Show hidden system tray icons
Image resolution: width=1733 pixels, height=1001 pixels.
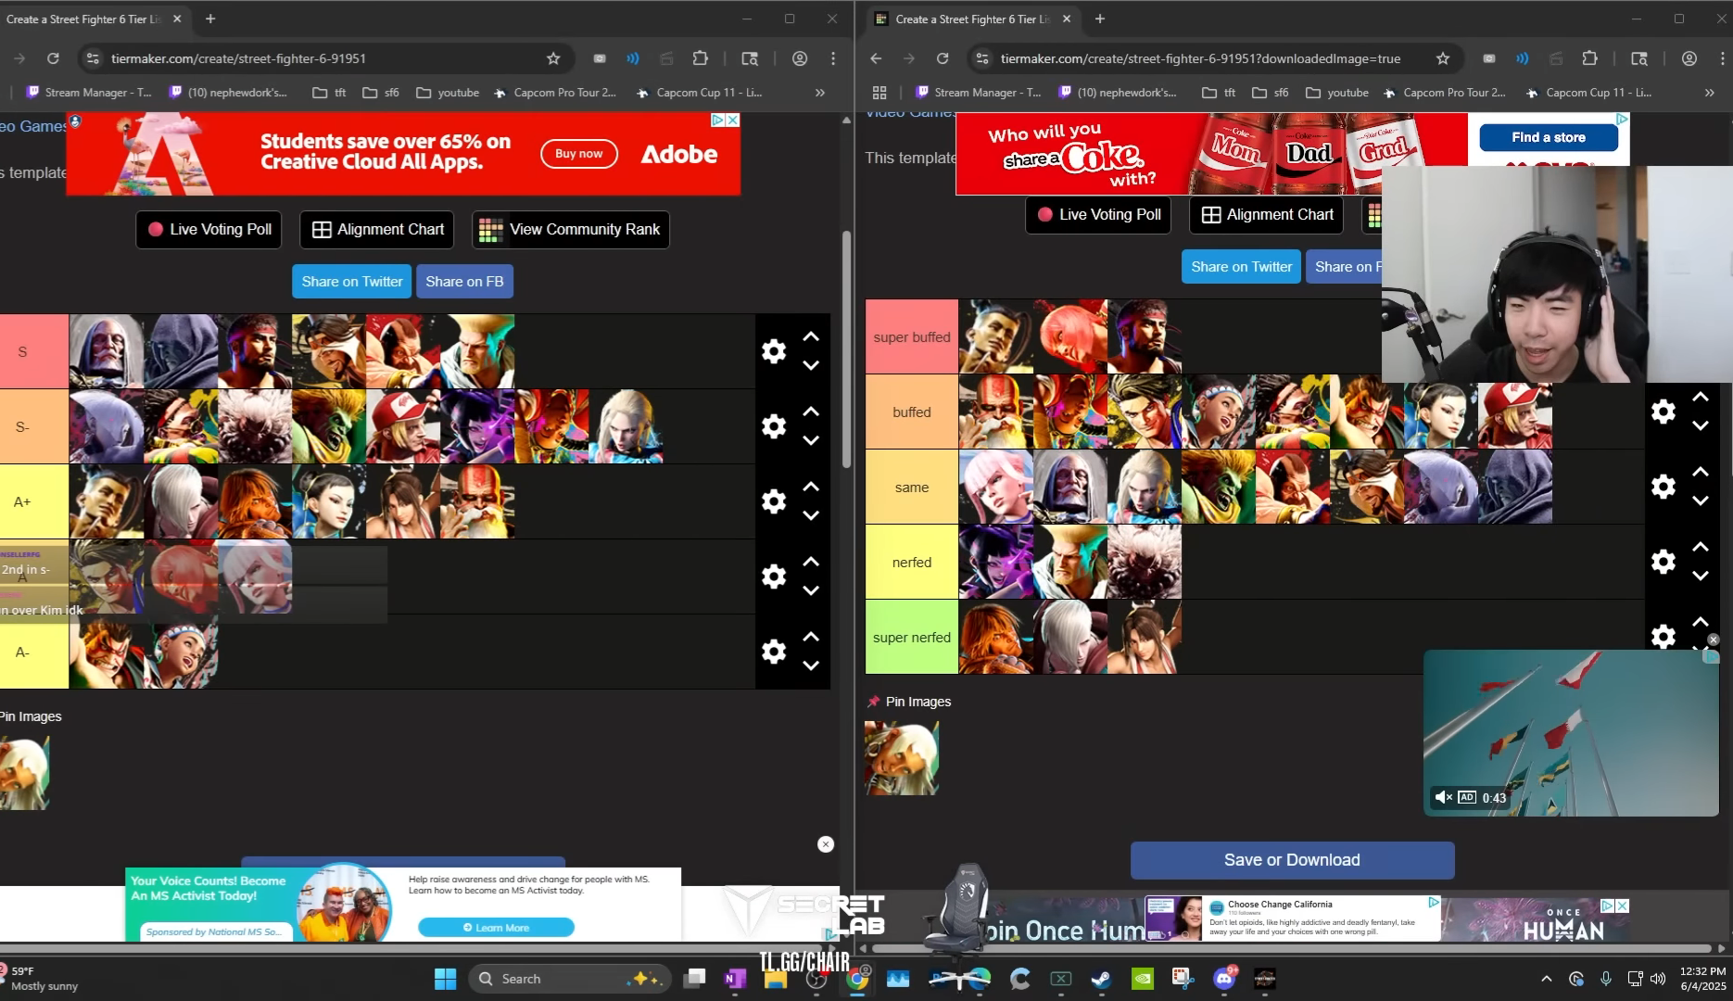pyautogui.click(x=1546, y=979)
